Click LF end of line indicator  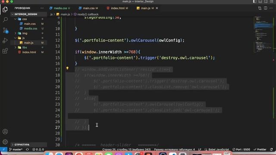[200, 149]
